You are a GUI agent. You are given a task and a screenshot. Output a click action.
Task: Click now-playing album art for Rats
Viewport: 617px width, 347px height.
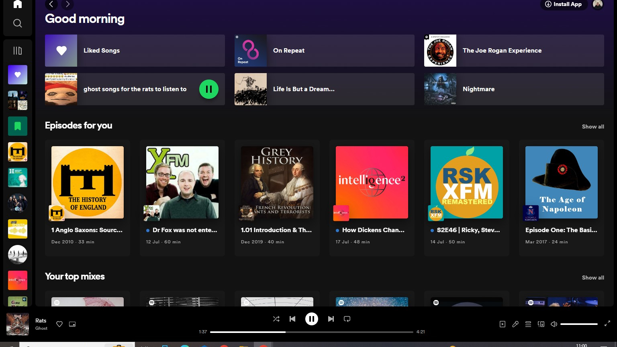point(18,324)
